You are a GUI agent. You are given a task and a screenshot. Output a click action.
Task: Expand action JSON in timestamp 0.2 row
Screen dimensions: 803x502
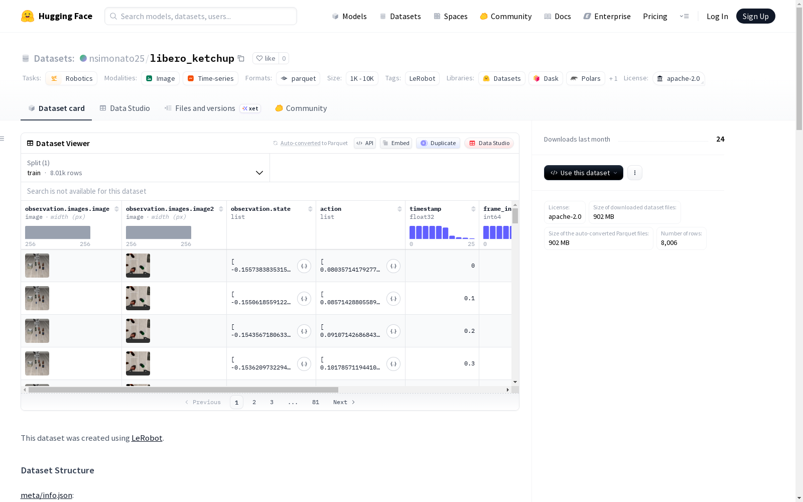coord(393,331)
